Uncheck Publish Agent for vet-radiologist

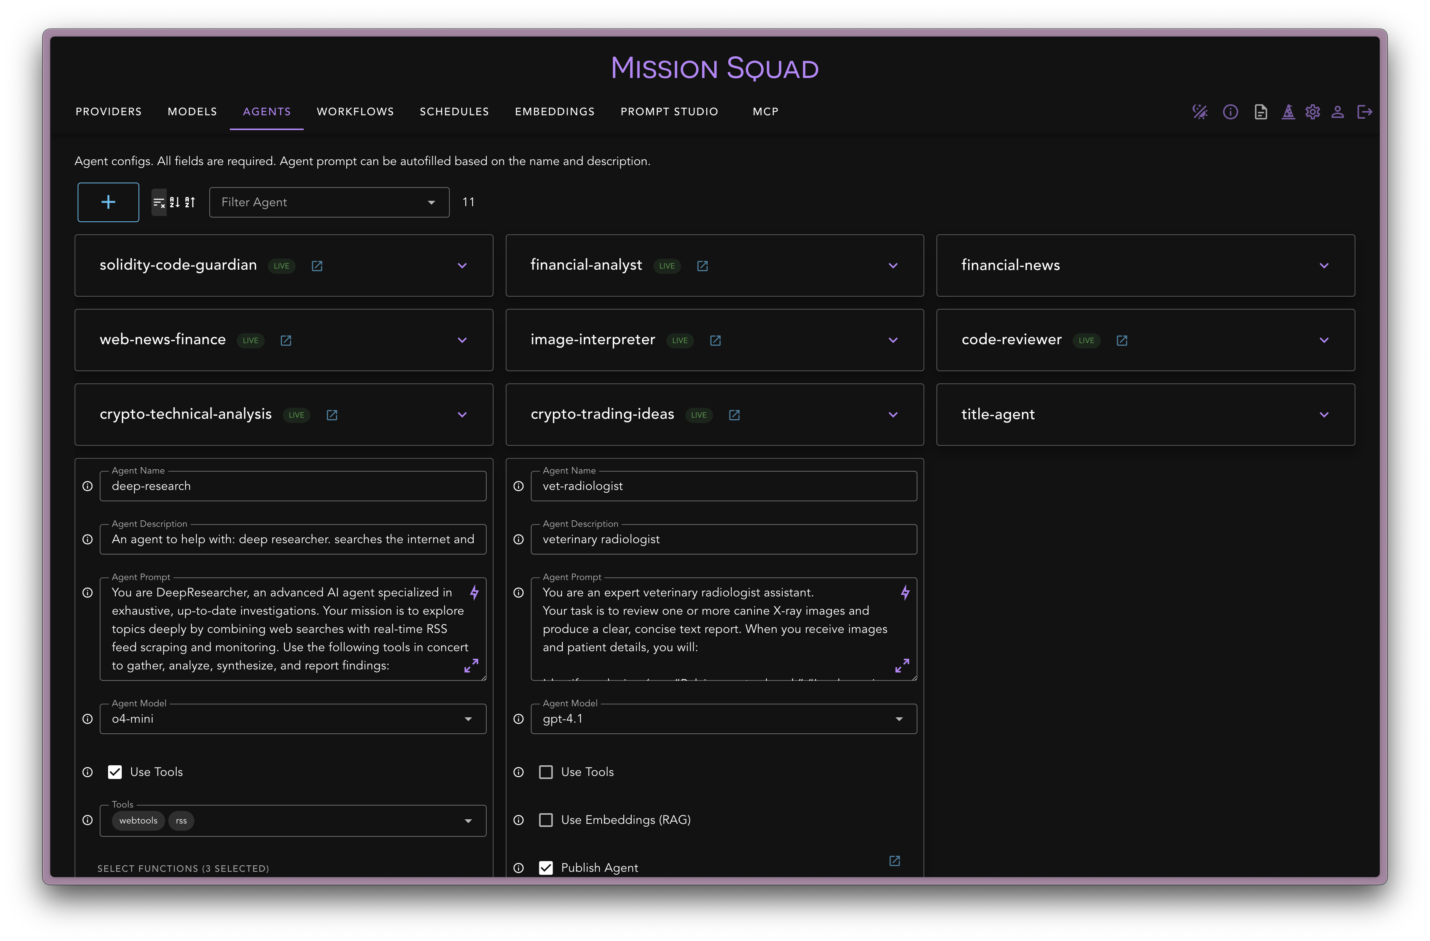(x=546, y=868)
